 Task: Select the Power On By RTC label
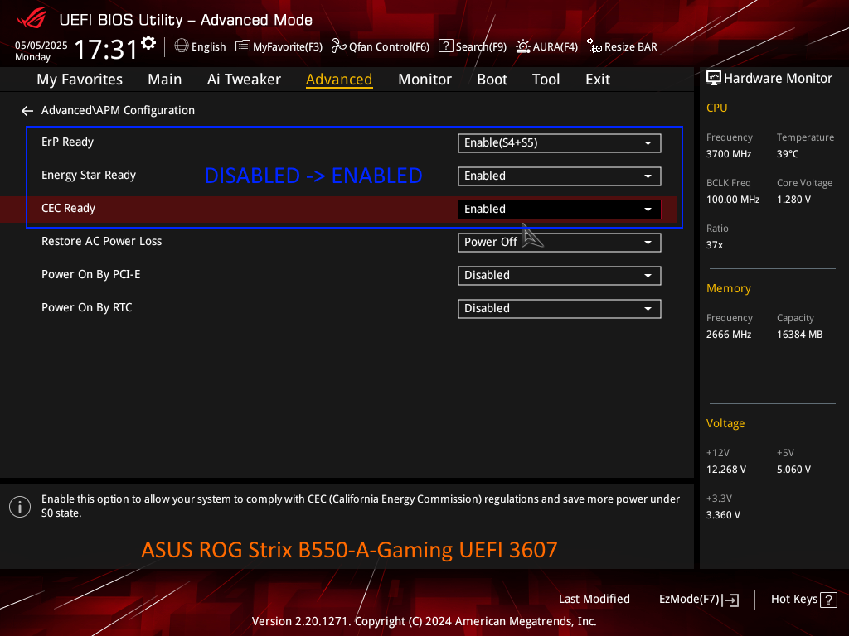coord(86,308)
